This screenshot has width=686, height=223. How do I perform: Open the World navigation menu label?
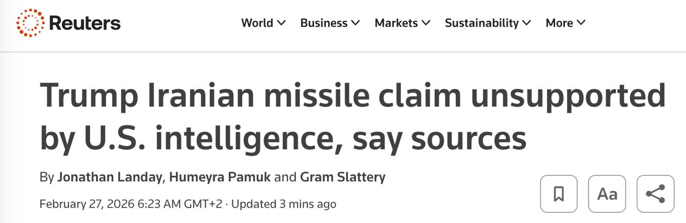(257, 23)
